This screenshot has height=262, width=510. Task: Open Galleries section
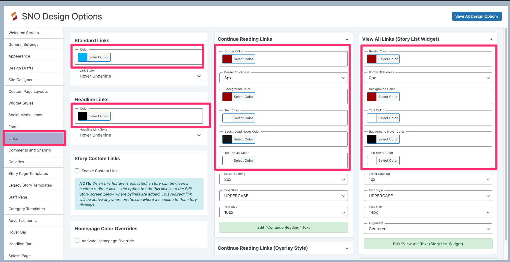(34, 162)
